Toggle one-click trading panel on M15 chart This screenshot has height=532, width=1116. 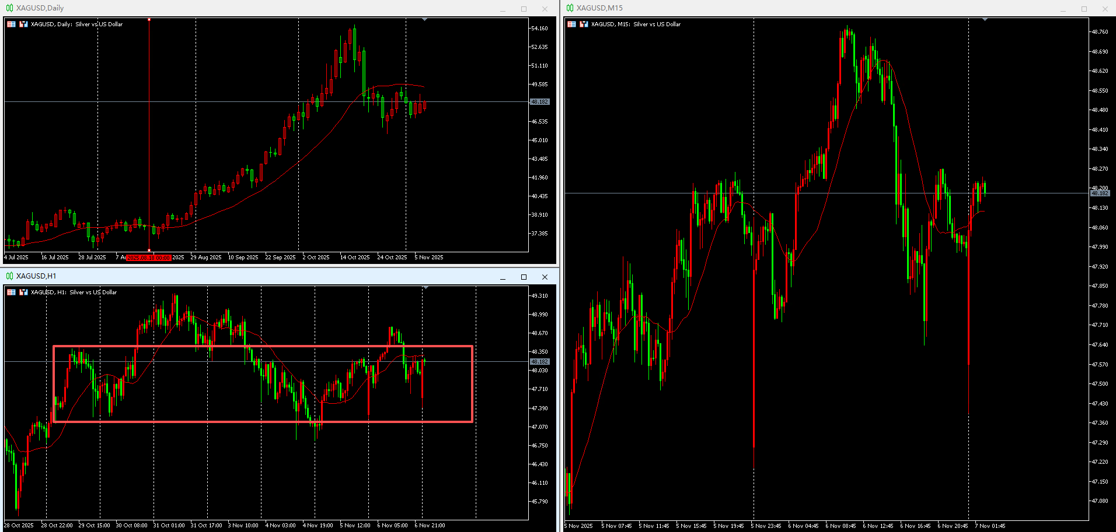[571, 24]
